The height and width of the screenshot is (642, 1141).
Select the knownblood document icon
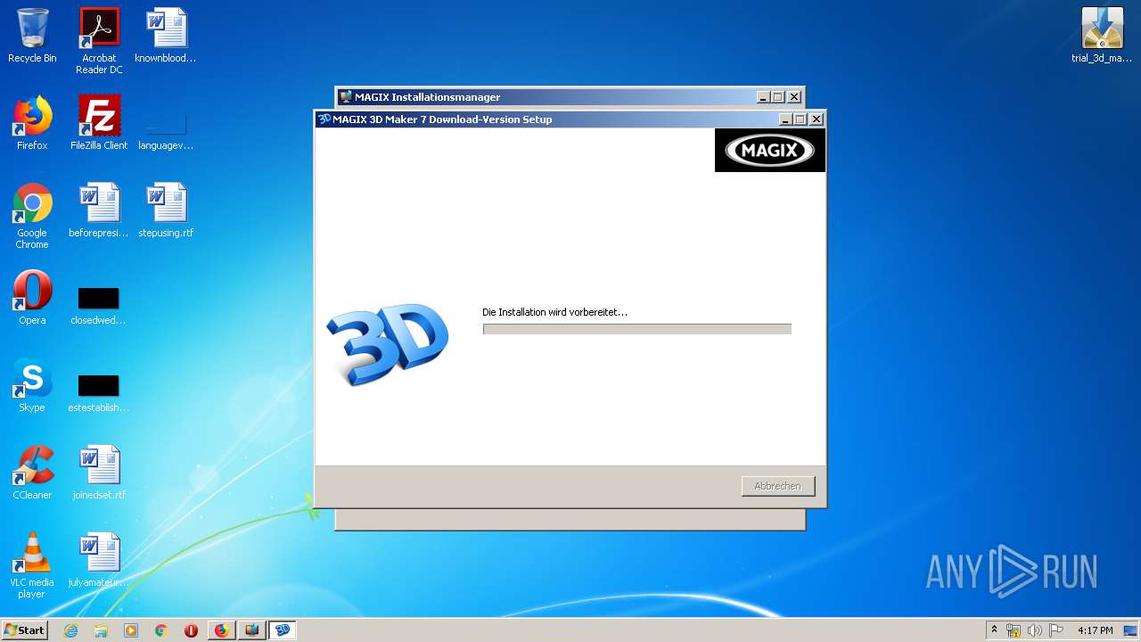click(166, 36)
